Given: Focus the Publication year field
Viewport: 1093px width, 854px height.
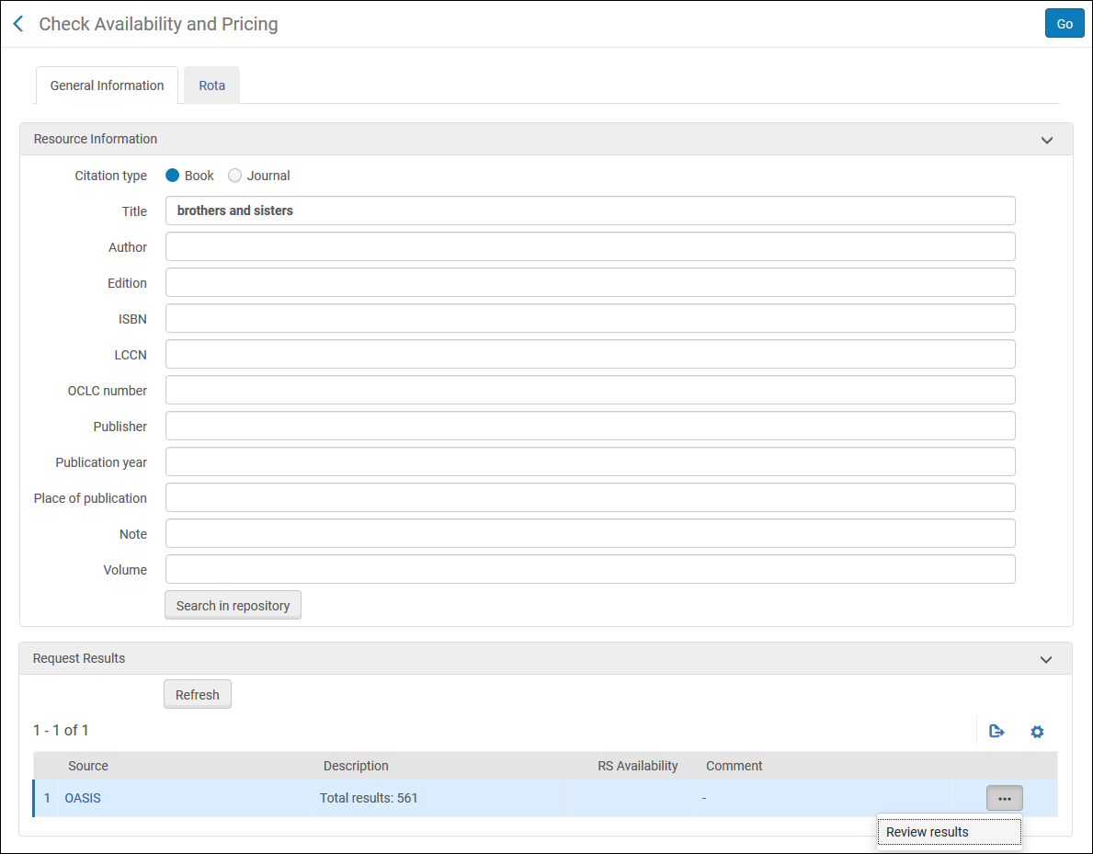Looking at the screenshot, I should click(590, 461).
